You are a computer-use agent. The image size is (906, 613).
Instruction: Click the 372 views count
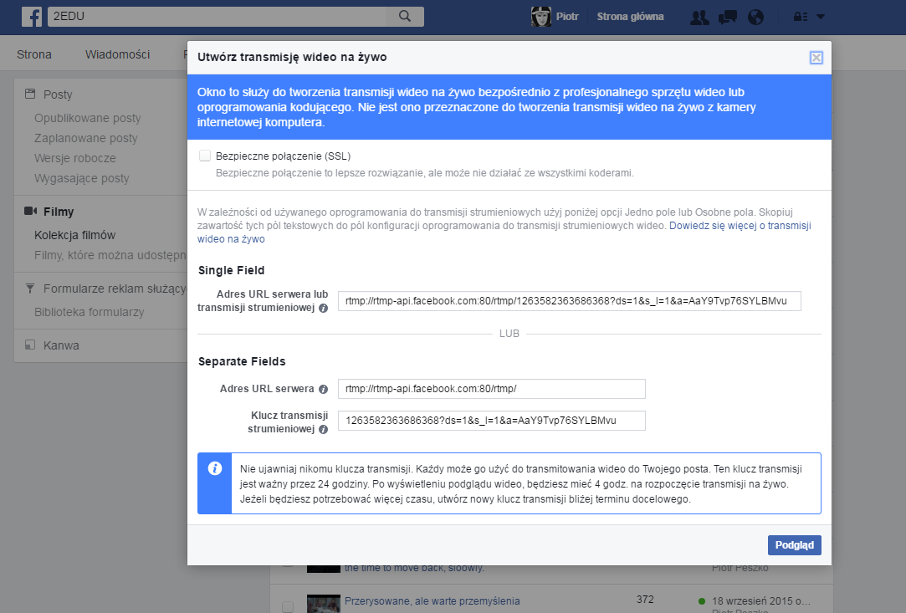point(645,599)
